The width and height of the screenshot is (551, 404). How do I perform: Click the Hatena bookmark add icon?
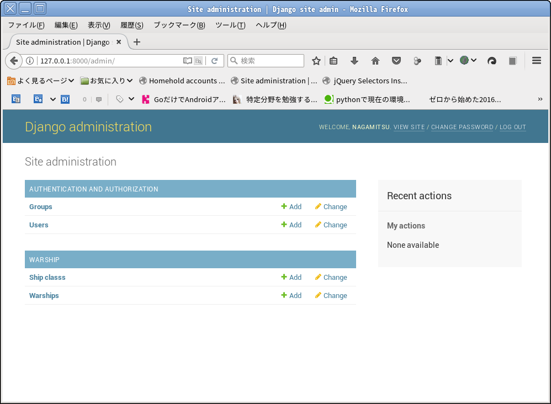(x=38, y=99)
